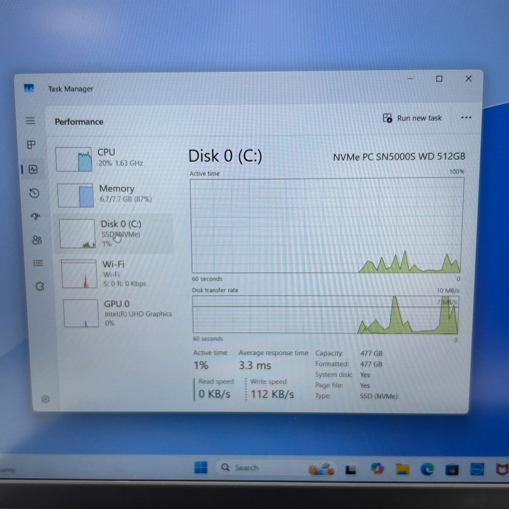Screen dimensions: 509x509
Task: Close the Task Manager window
Action: point(468,79)
